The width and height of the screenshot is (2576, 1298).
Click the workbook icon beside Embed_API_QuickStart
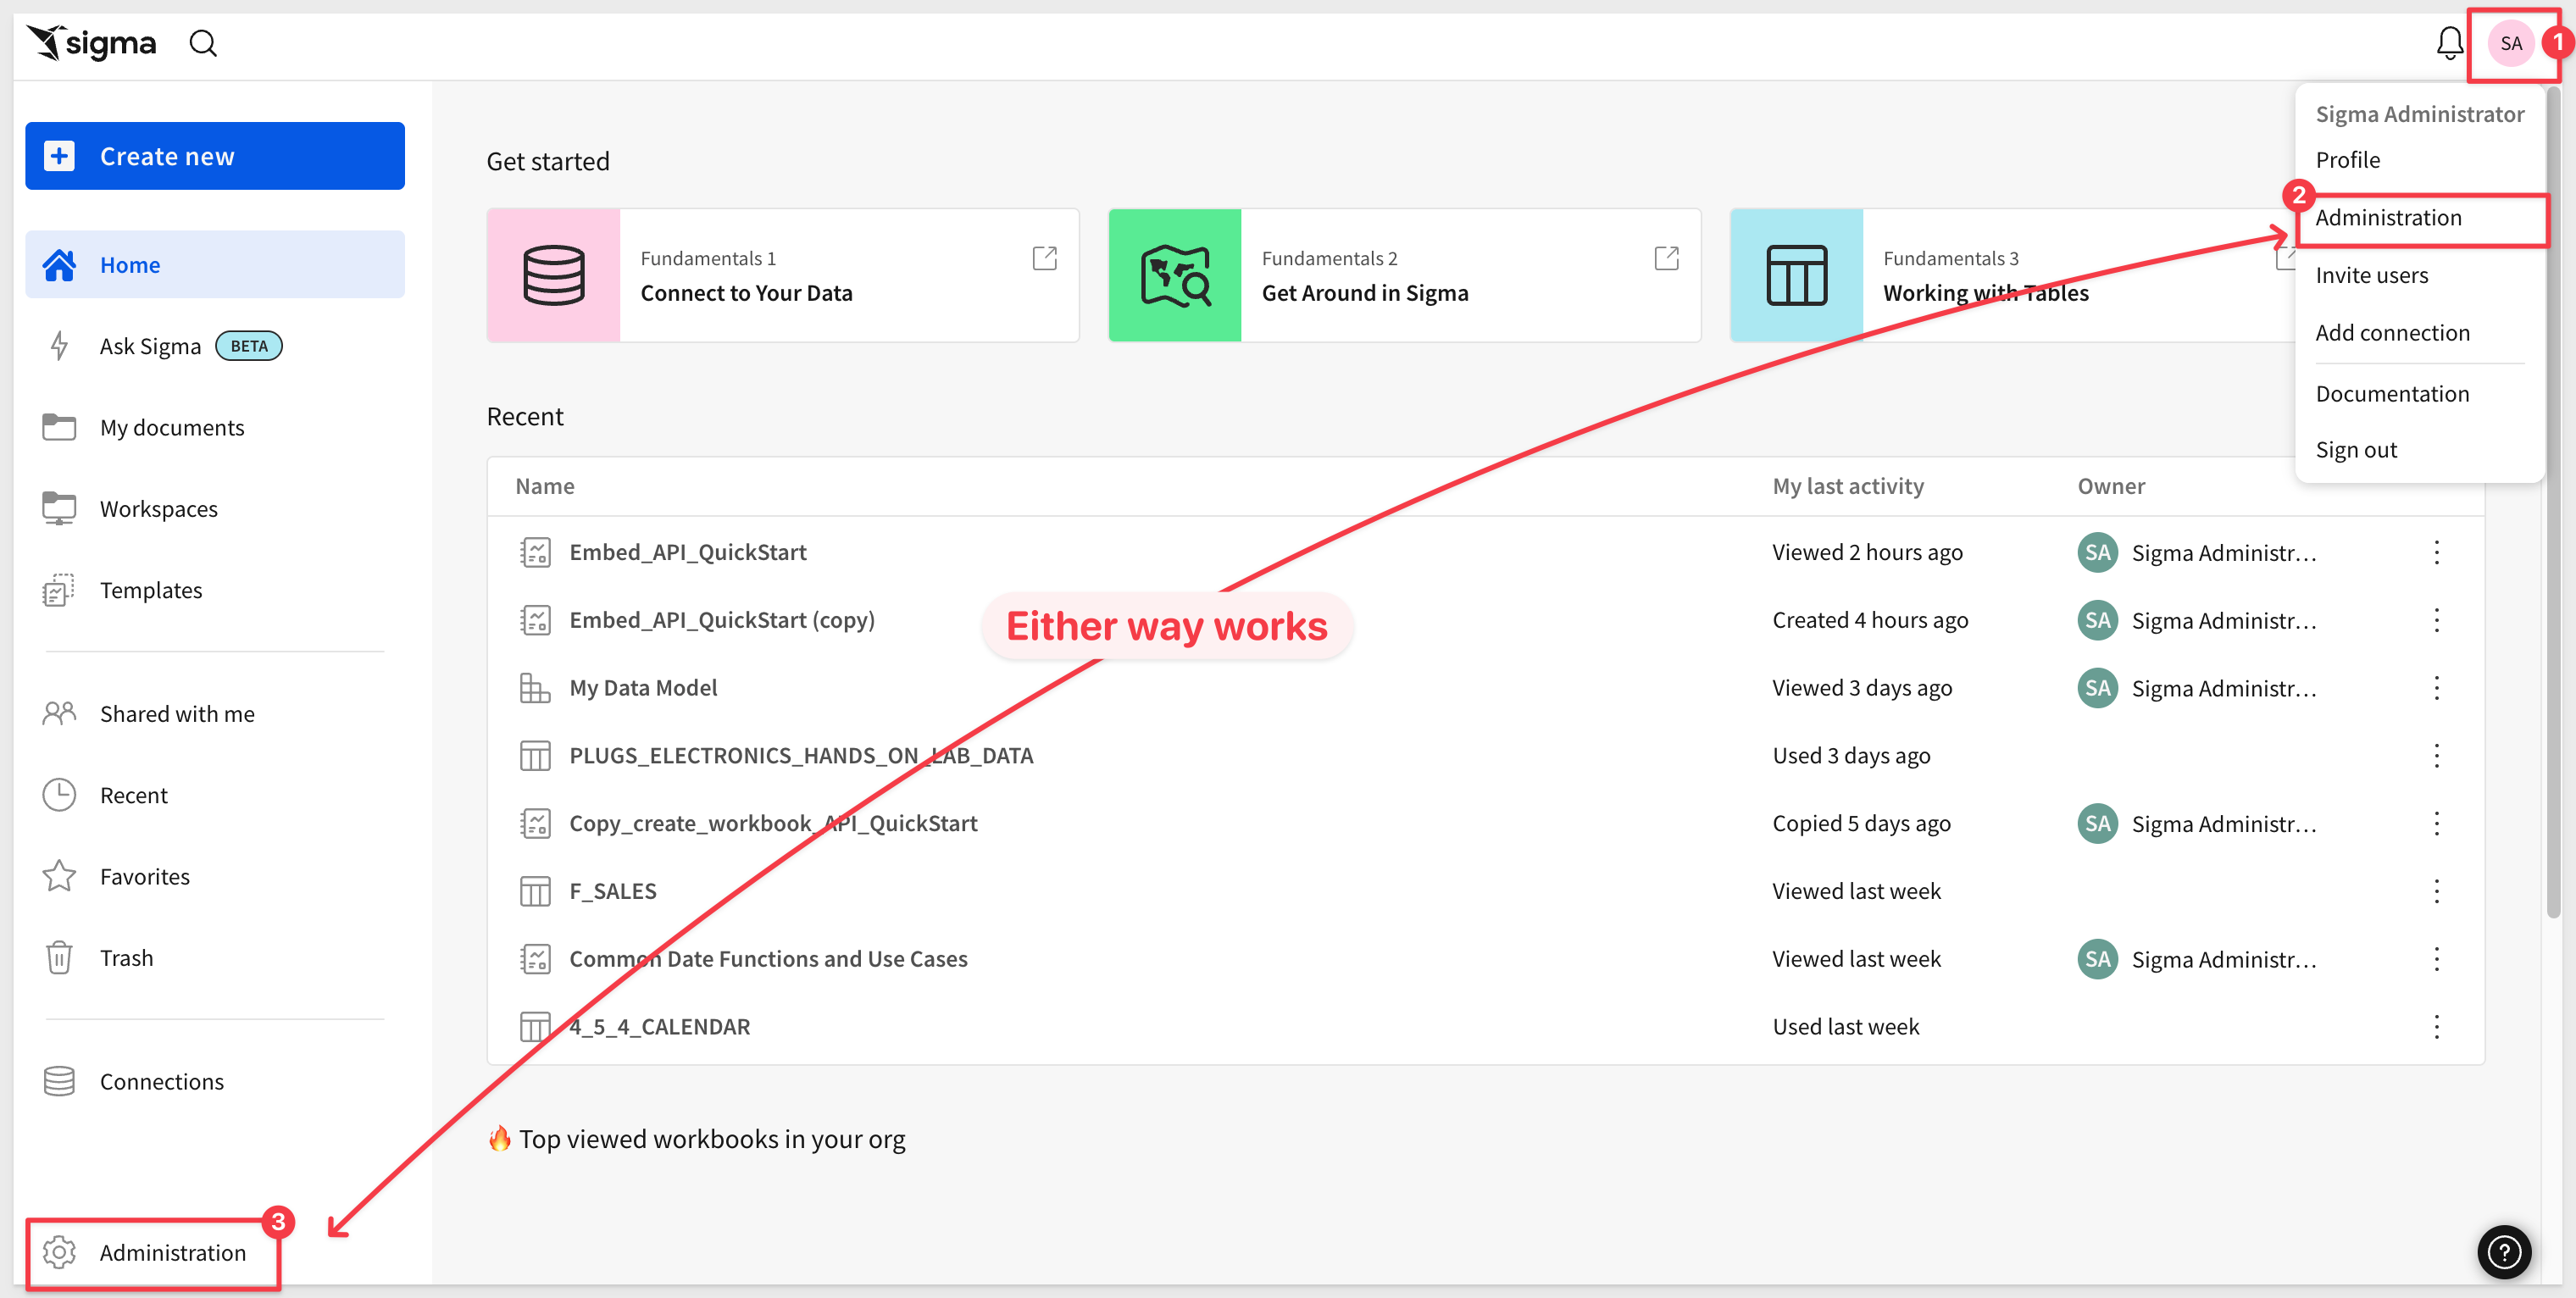click(x=535, y=552)
